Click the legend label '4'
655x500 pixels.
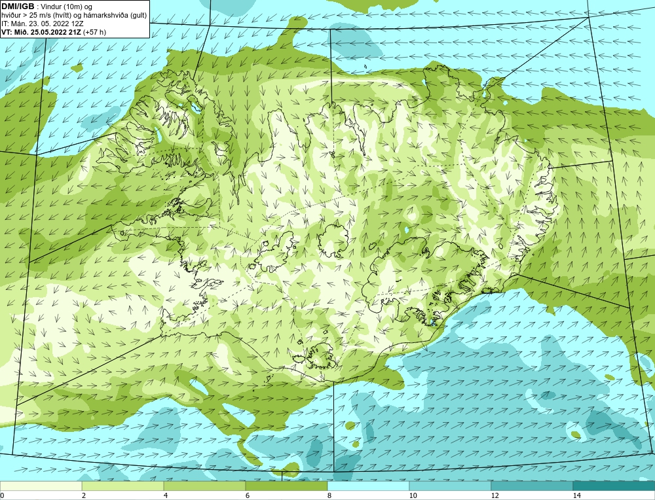pos(166,495)
